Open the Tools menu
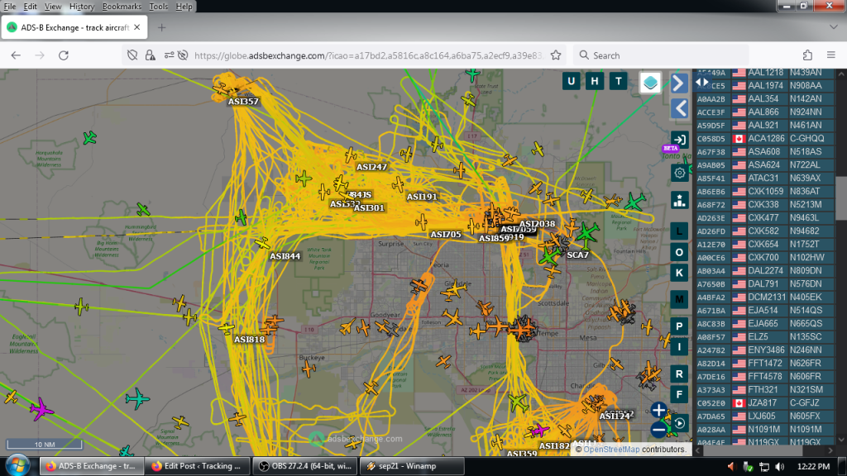The image size is (847, 476). 158,7
